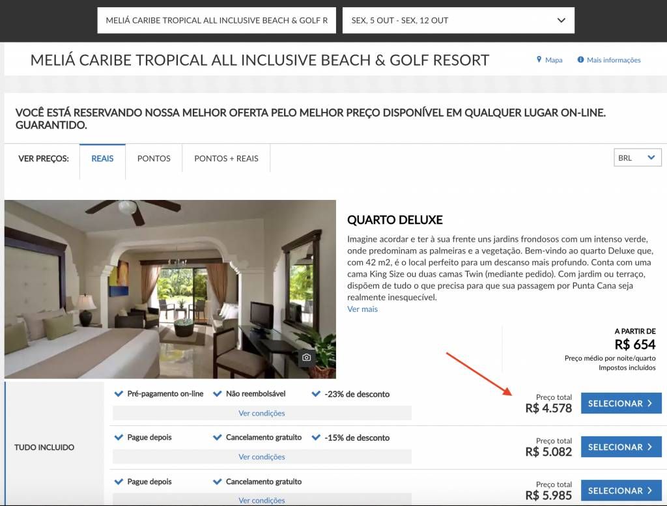
Task: Select the R$ 5.082 rate
Action: click(x=621, y=447)
